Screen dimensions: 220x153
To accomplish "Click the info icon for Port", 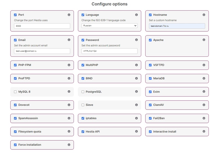I will [x=69, y=15].
